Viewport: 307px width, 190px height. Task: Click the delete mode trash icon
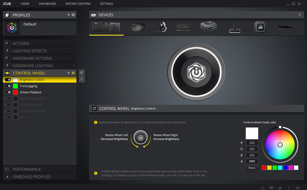pos(82,79)
